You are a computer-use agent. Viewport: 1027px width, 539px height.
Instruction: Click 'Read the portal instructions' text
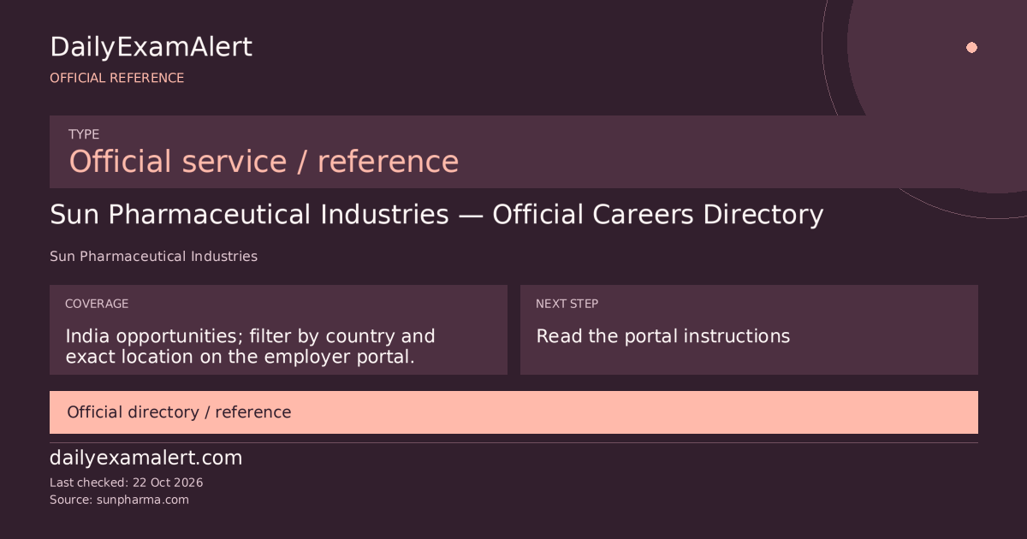(662, 336)
